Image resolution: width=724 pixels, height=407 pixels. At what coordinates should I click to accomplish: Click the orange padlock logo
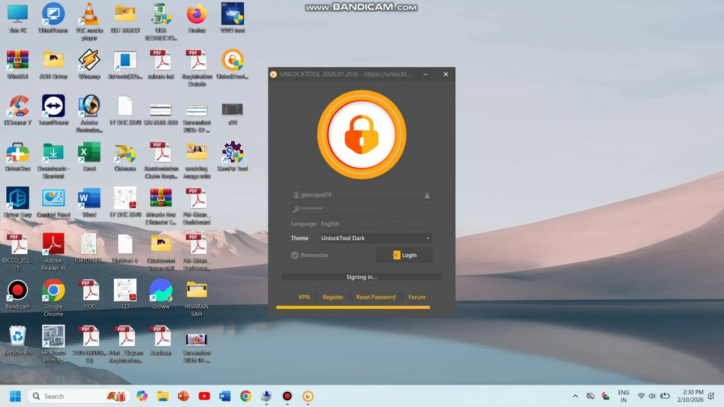tap(361, 135)
